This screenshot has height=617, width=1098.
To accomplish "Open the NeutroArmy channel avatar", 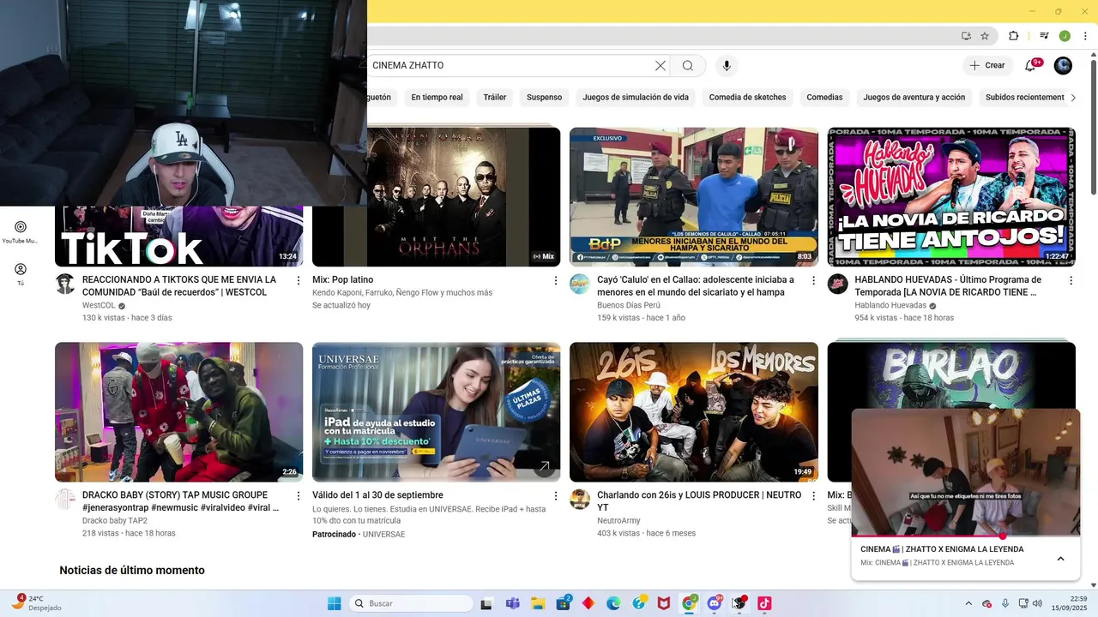I will click(x=580, y=499).
